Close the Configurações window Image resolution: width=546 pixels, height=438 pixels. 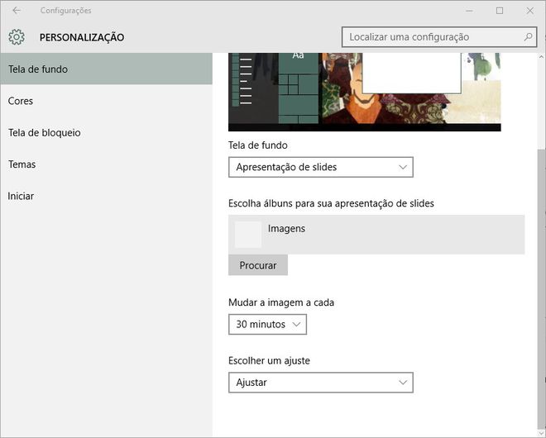(x=530, y=11)
